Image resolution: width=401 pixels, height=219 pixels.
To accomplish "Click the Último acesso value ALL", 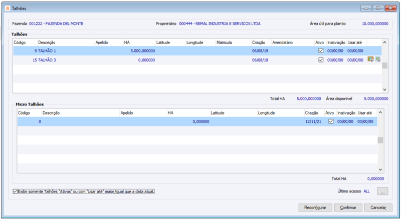I will coord(366,191).
